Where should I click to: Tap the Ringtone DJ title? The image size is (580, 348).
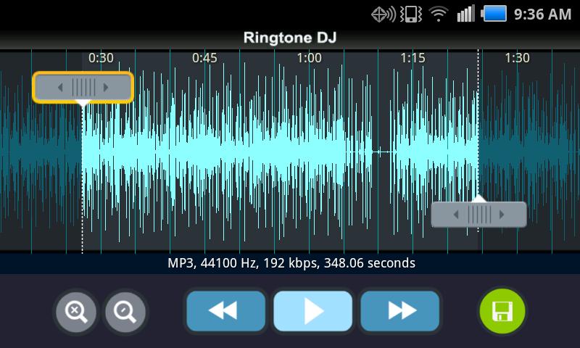pos(290,38)
